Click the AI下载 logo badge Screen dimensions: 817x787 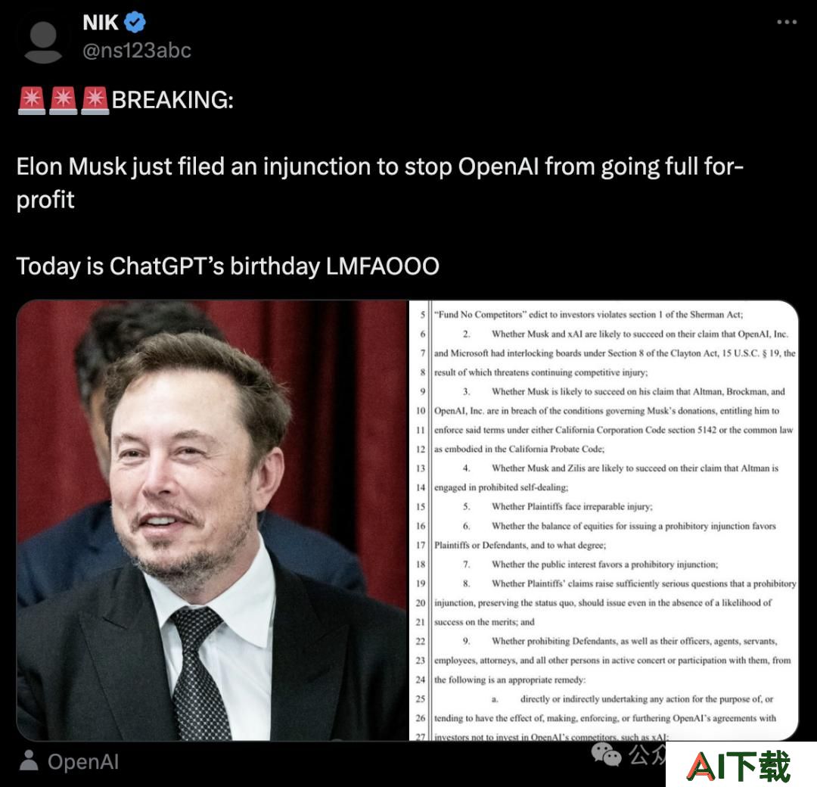741,764
